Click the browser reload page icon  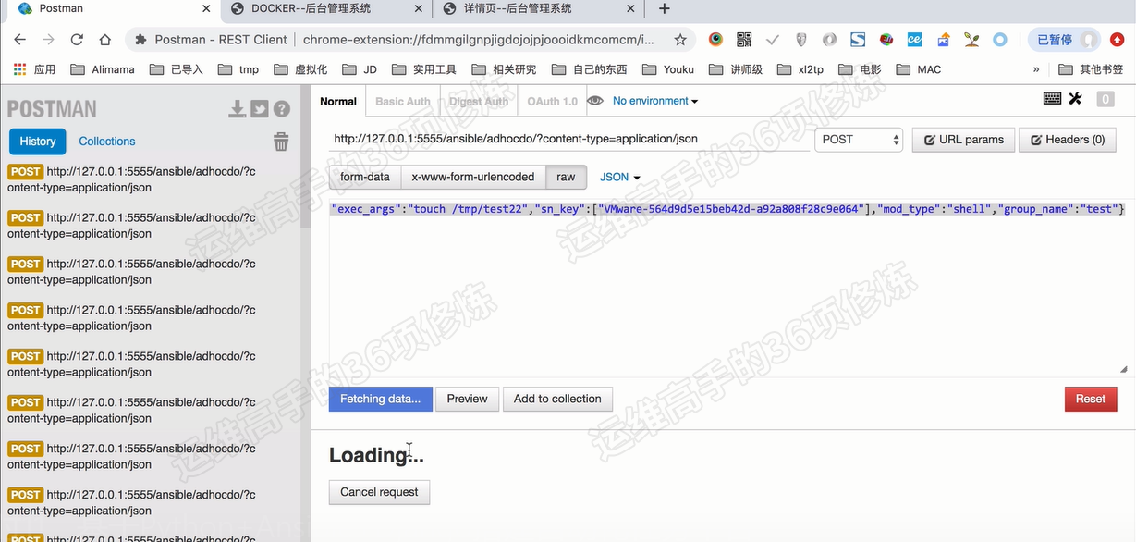78,41
